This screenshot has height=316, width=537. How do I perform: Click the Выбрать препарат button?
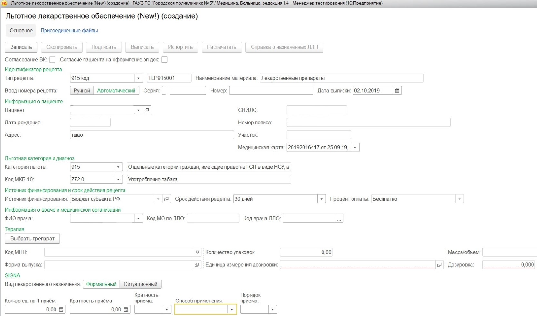click(x=32, y=239)
